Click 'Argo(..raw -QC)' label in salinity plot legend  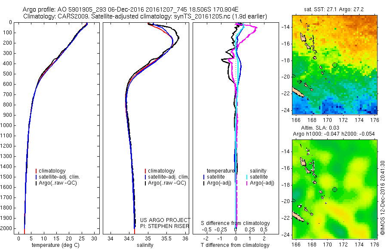(167, 183)
